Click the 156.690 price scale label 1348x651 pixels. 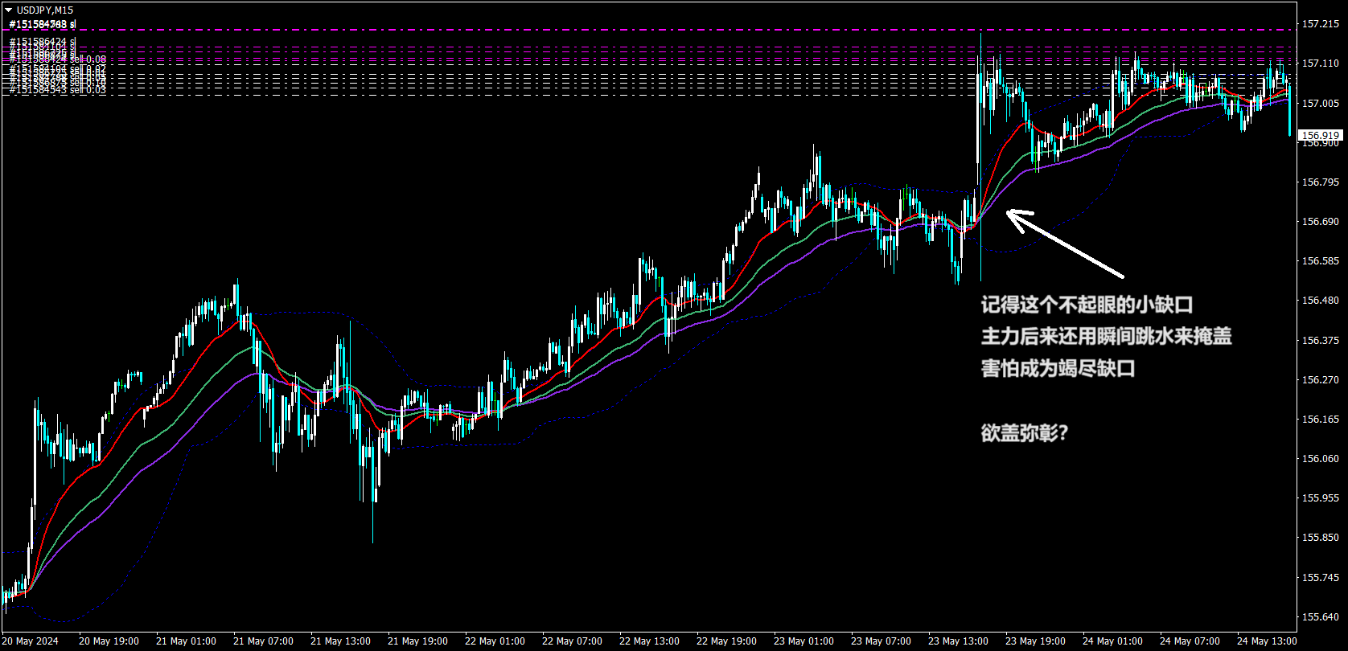pos(1319,222)
